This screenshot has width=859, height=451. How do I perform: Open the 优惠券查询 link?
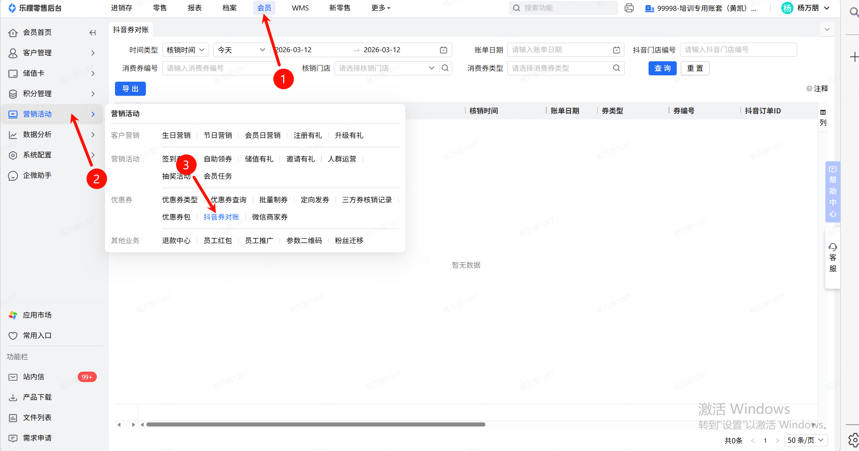tap(228, 200)
